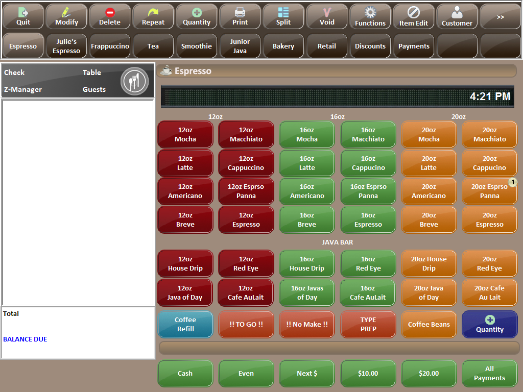523x392 pixels.
Task: Modify the selected item
Action: click(x=66, y=16)
